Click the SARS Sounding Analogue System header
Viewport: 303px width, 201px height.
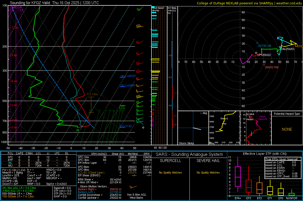(x=189, y=155)
